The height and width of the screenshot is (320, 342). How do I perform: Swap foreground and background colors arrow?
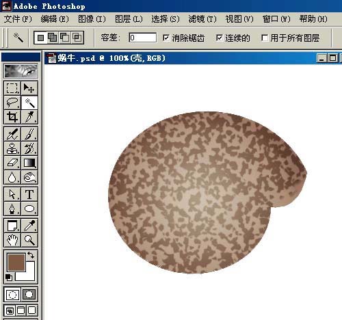tap(31, 255)
